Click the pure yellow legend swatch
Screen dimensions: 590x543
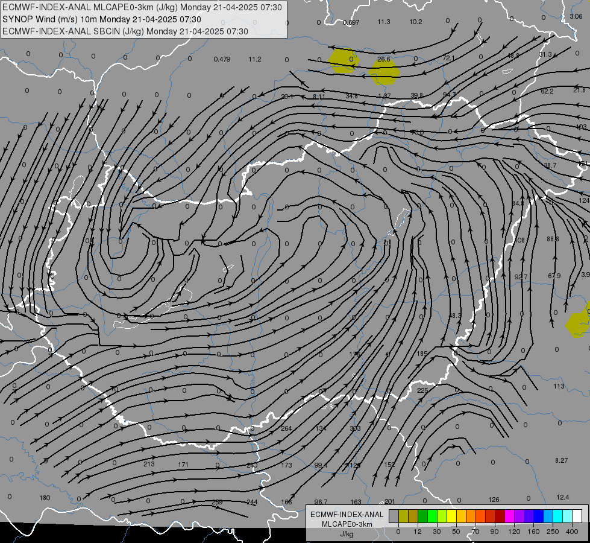pyautogui.click(x=451, y=516)
